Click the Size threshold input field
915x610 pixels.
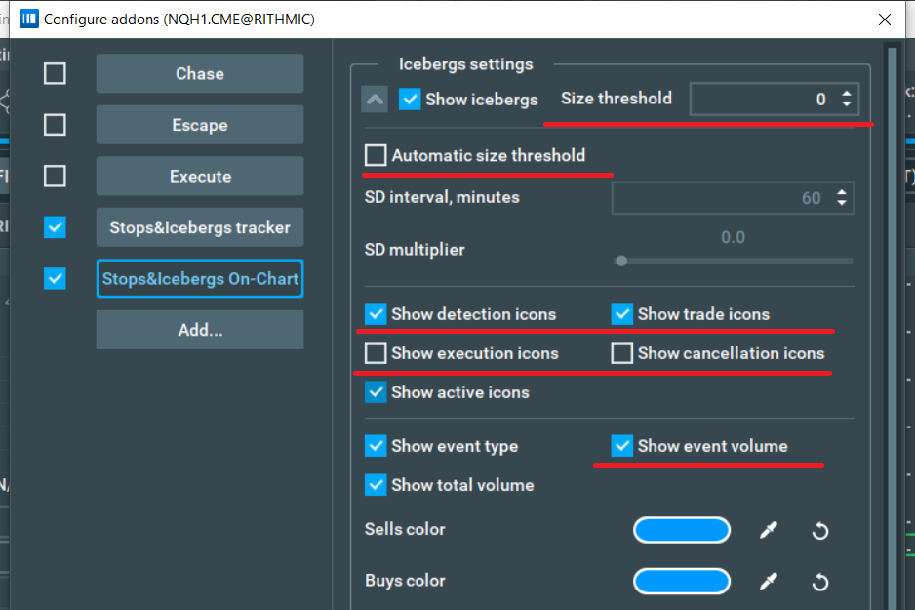click(761, 99)
